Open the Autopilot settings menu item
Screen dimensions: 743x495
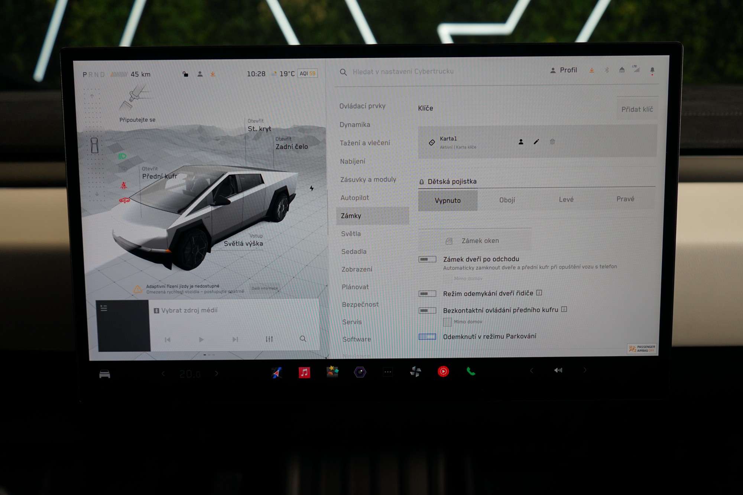tap(355, 198)
